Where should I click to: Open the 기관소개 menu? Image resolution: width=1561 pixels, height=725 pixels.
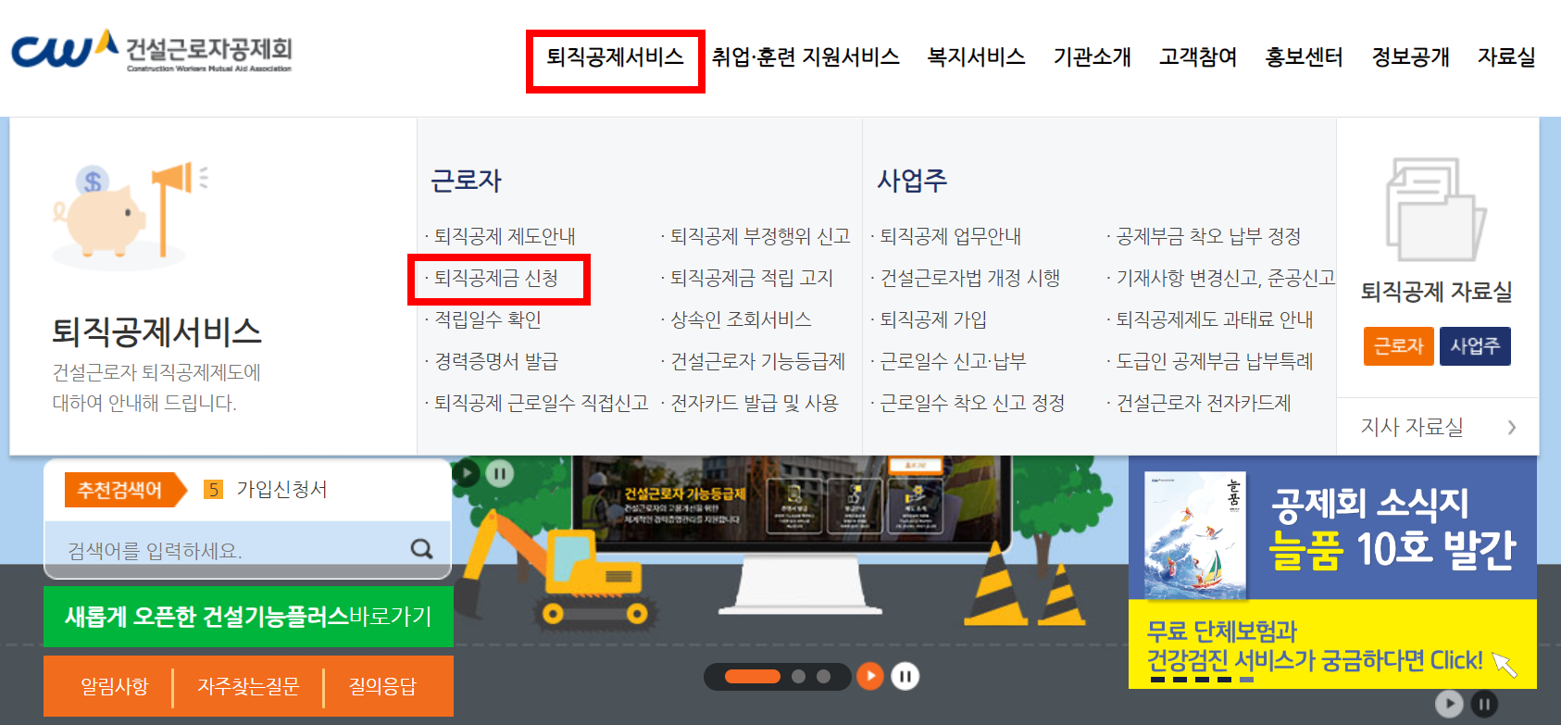pos(1093,57)
